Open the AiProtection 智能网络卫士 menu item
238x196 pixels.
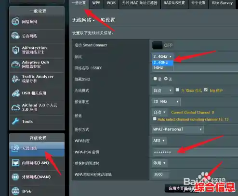click(x=37, y=50)
